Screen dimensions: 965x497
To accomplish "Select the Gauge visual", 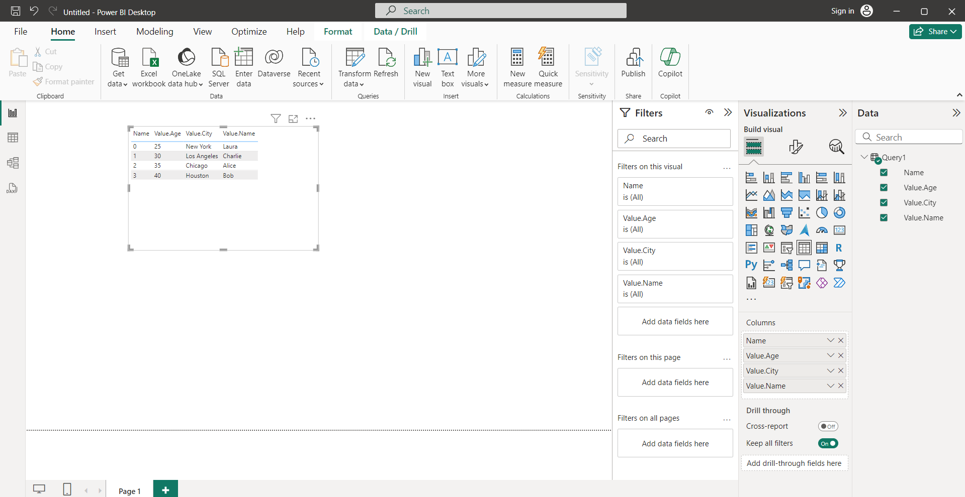I will [822, 230].
